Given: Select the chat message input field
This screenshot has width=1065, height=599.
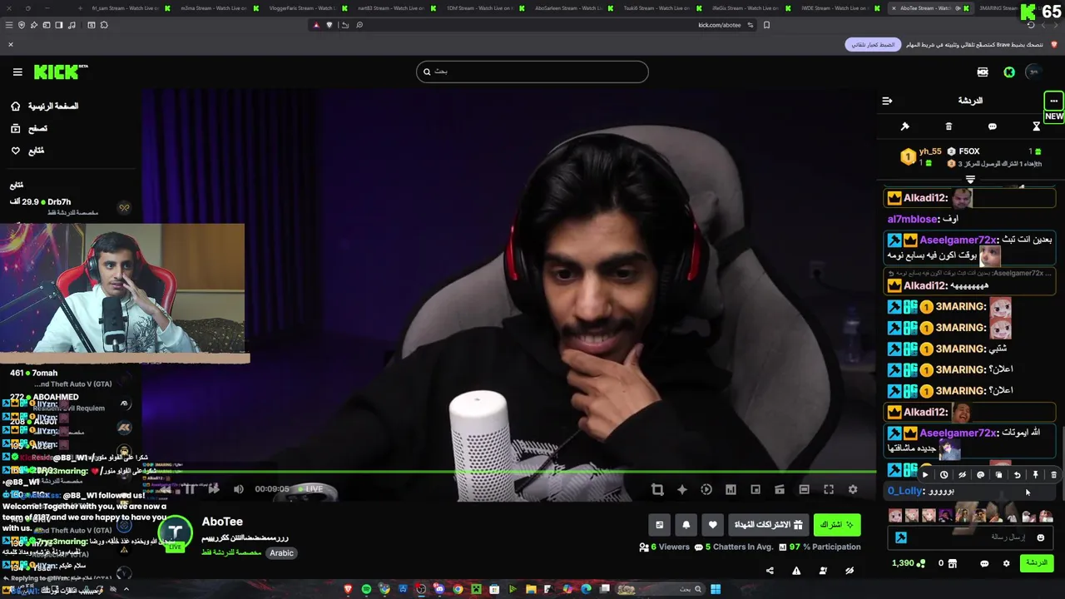Looking at the screenshot, I should 970,537.
